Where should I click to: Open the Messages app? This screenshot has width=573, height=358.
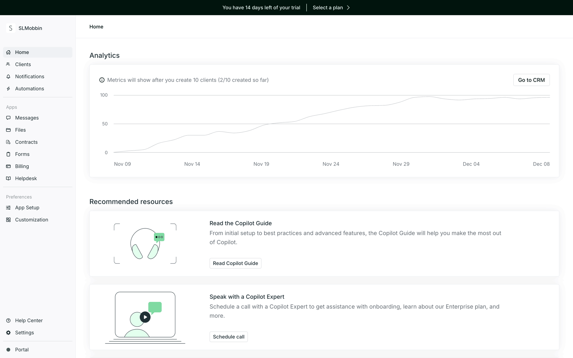tap(38, 118)
